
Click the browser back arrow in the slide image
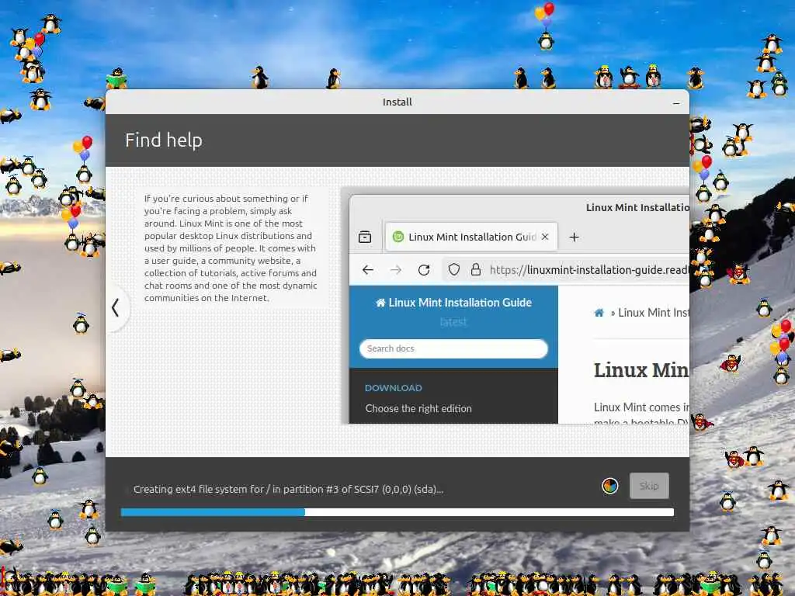coord(368,270)
